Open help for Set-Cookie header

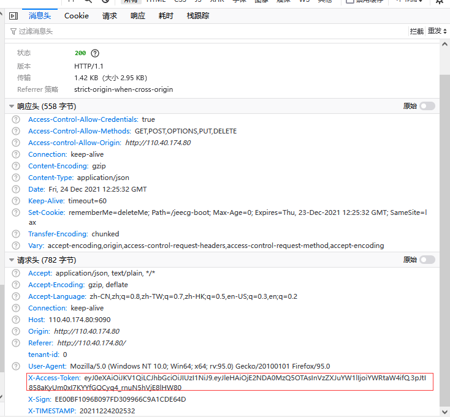16,212
